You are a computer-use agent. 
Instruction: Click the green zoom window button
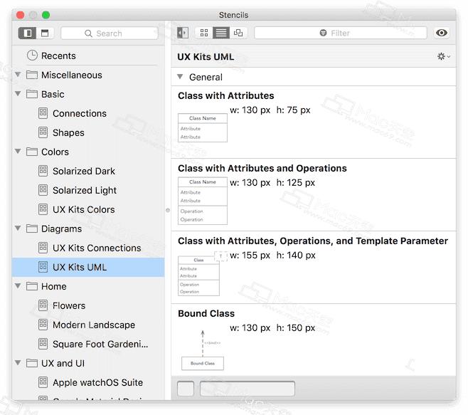[x=46, y=15]
